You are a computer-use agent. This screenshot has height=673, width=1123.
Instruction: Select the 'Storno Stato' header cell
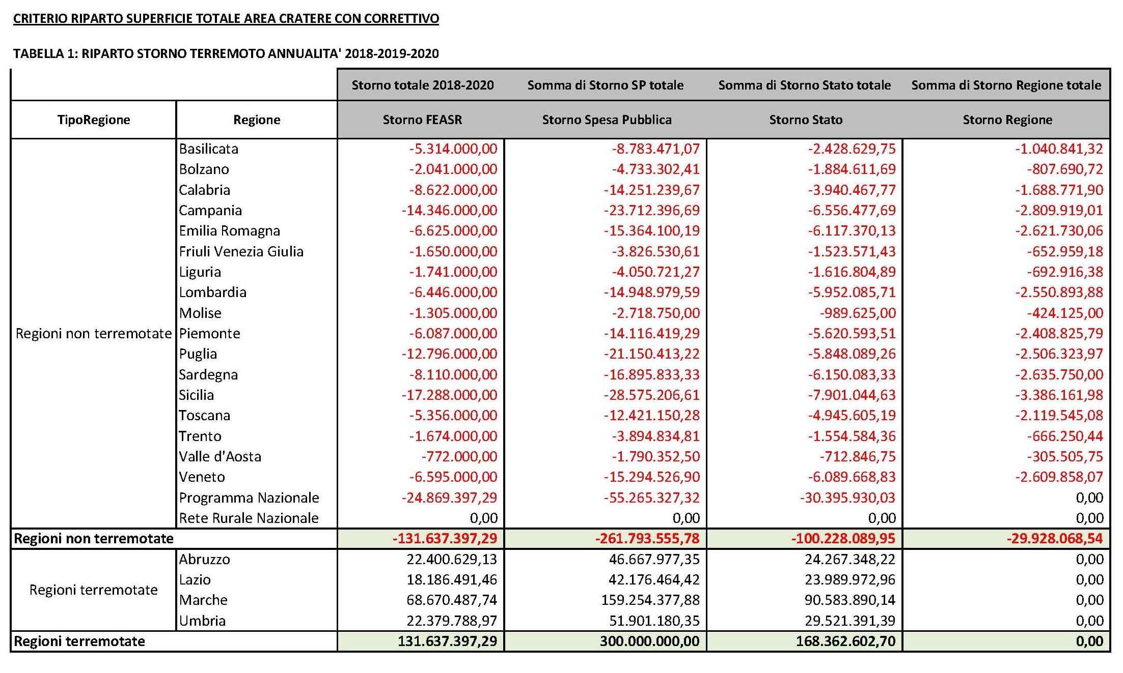click(806, 120)
